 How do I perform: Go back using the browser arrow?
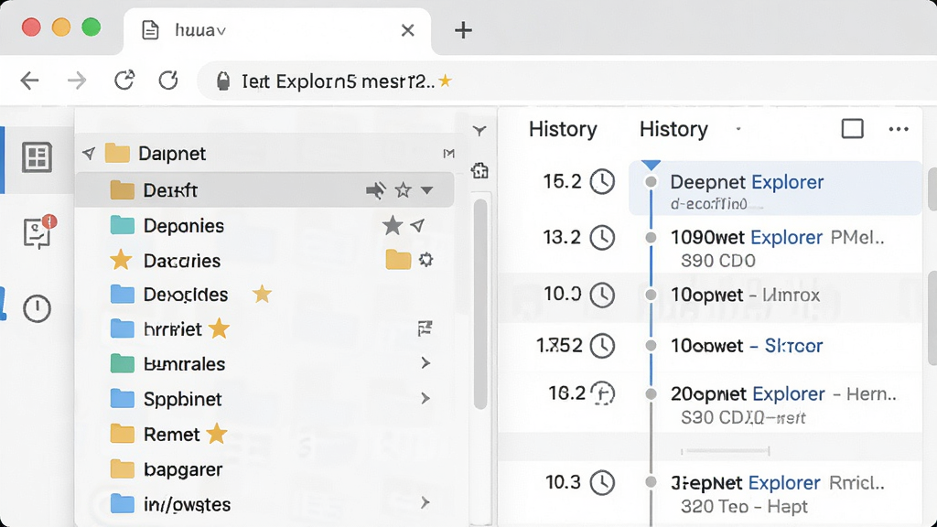click(x=29, y=81)
